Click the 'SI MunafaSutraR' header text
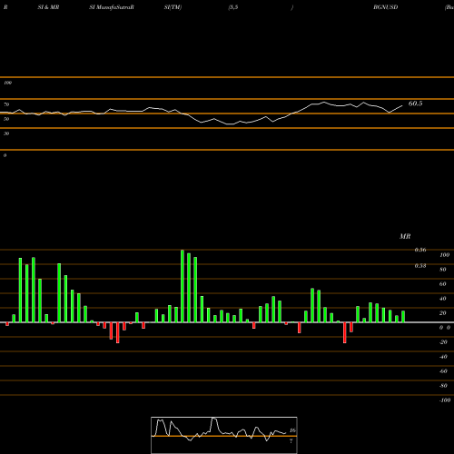Viewport: 454px width, 454px height. [x=112, y=7]
